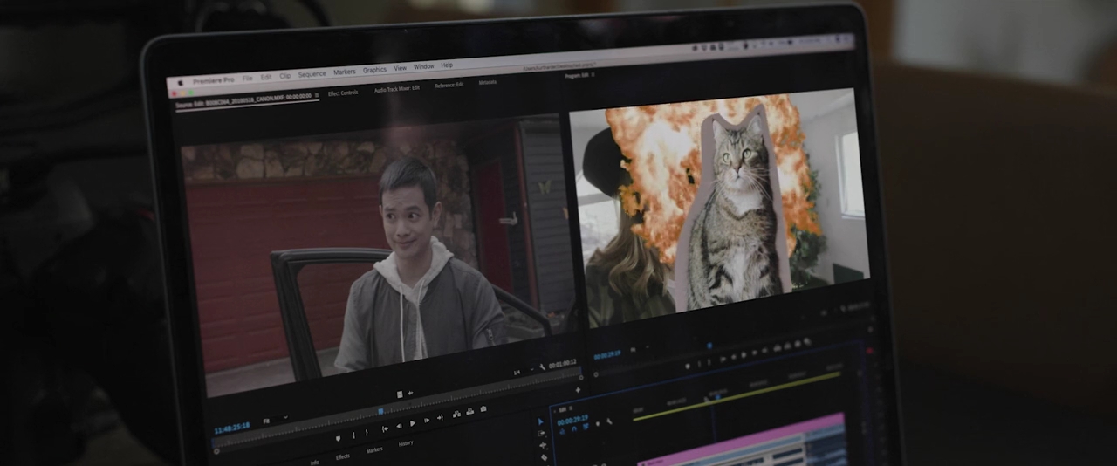Click the Insert button in Source monitor
The width and height of the screenshot is (1117, 466).
456,414
